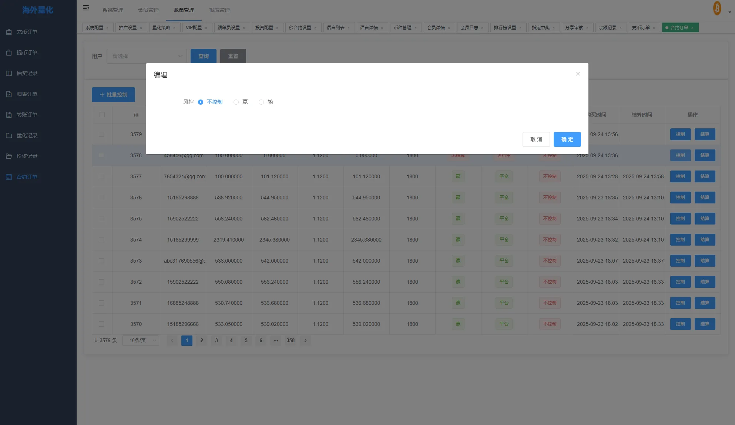Click the Bitcoin avatar icon
Viewport: 735px width, 425px height.
(717, 8)
